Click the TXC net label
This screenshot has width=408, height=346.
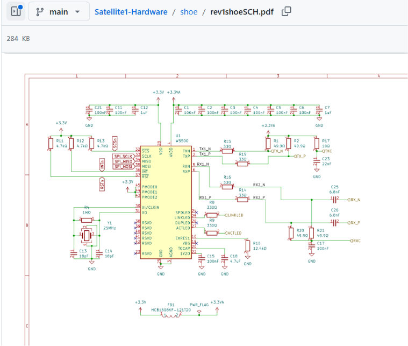pos(327,151)
